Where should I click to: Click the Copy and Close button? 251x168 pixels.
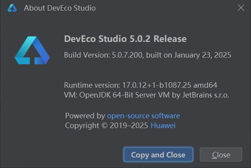[158, 155]
